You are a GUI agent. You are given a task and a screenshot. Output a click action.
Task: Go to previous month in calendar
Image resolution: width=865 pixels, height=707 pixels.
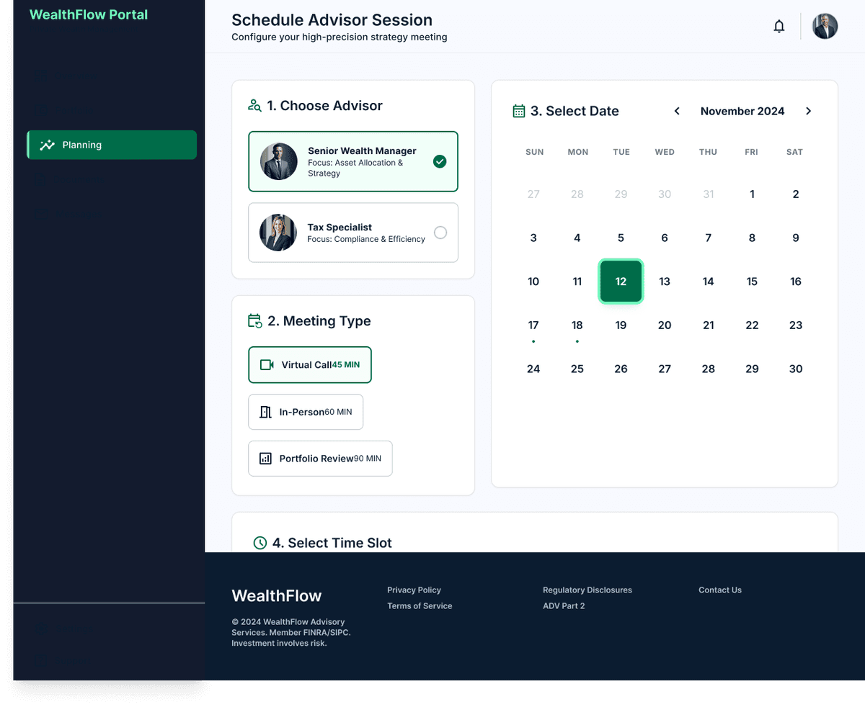[677, 111]
